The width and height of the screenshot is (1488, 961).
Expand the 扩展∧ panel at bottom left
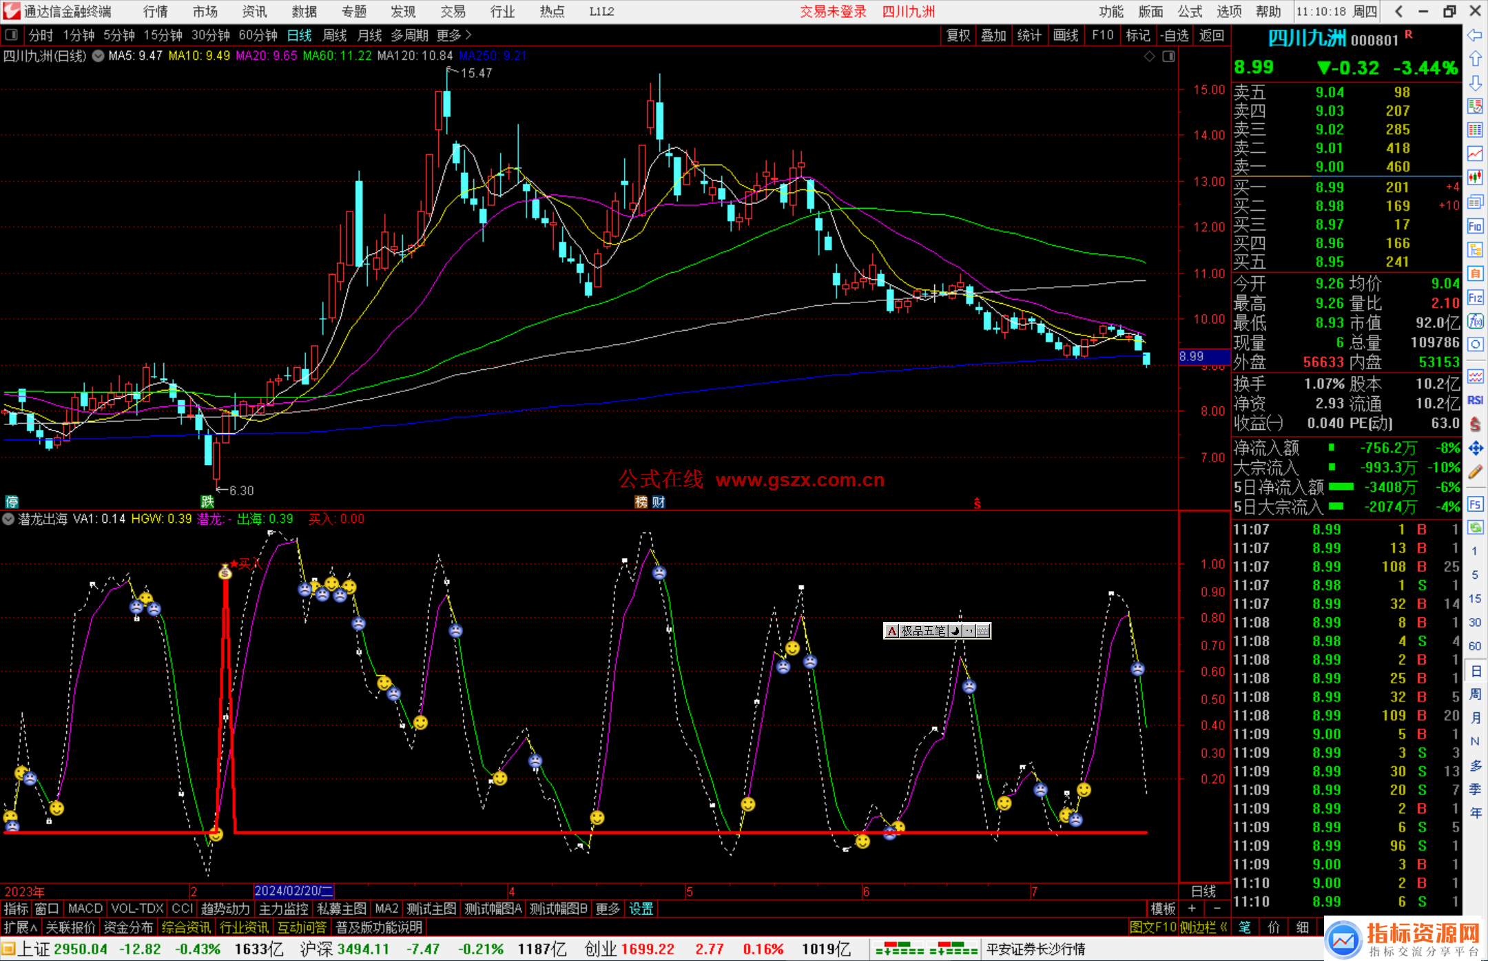(21, 927)
